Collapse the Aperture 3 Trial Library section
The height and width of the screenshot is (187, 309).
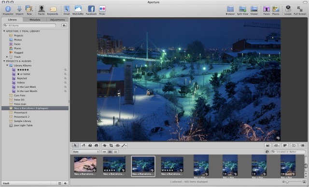coord(4,31)
